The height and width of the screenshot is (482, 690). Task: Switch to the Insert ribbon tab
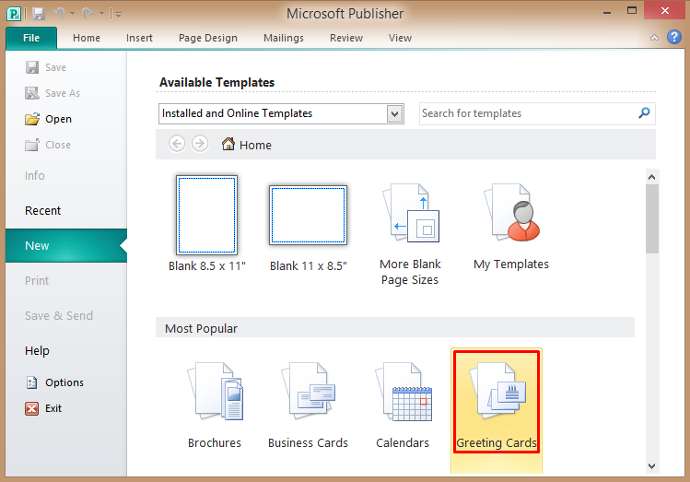[x=139, y=38]
